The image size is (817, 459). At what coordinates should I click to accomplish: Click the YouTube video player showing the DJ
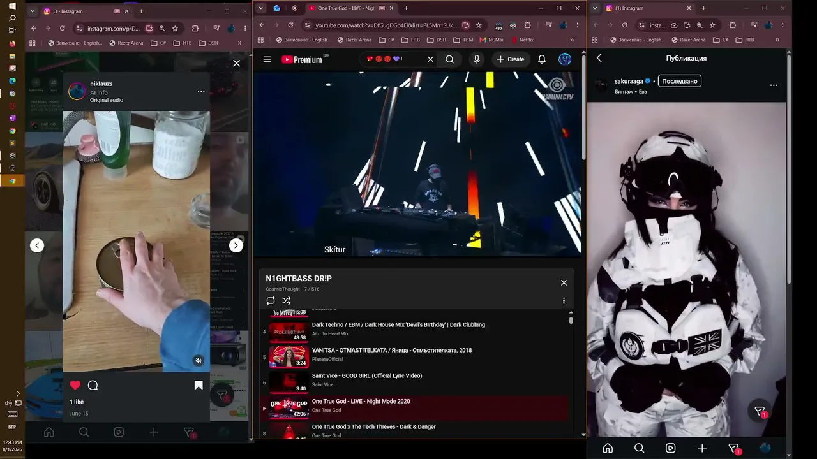(x=417, y=164)
